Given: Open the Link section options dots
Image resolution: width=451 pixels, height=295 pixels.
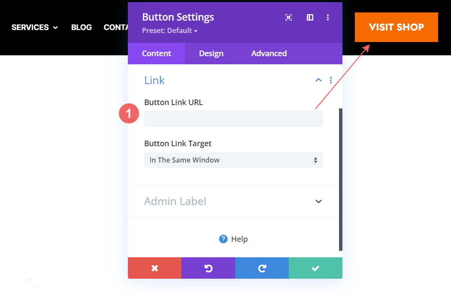Looking at the screenshot, I should [330, 80].
